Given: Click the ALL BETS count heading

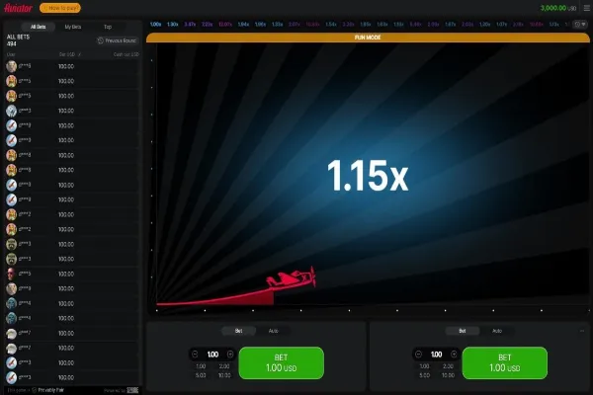Looking at the screenshot, I should coord(18,40).
